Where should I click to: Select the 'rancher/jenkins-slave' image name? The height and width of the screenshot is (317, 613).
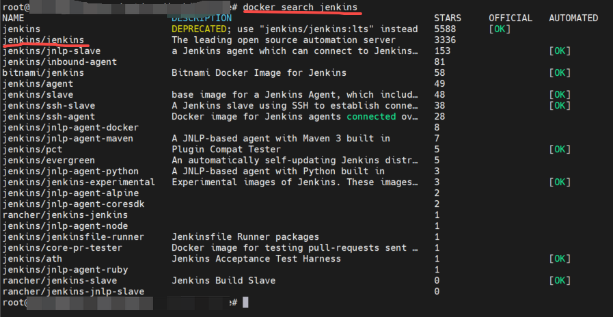pos(59,281)
